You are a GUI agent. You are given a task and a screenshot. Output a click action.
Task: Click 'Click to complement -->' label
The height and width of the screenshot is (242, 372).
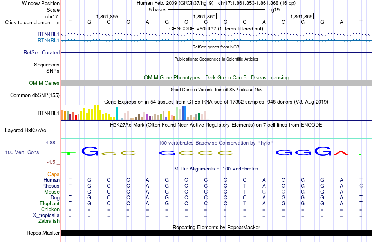tap(32, 23)
